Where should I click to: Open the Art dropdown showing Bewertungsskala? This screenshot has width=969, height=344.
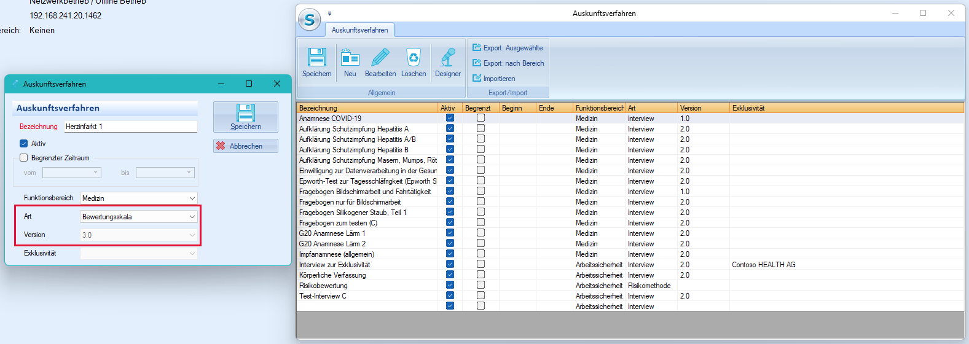(192, 217)
